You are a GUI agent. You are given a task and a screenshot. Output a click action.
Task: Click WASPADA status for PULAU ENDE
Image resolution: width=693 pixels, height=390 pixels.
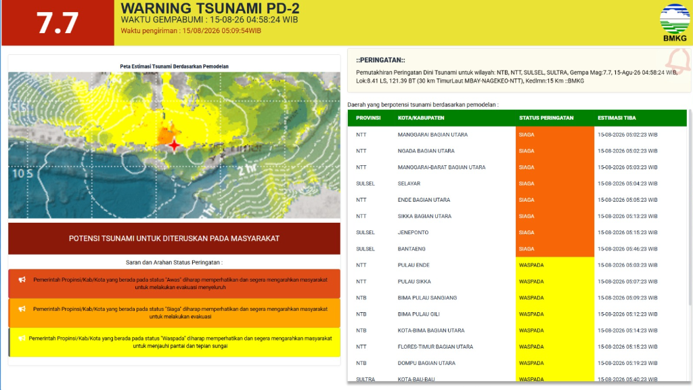555,265
